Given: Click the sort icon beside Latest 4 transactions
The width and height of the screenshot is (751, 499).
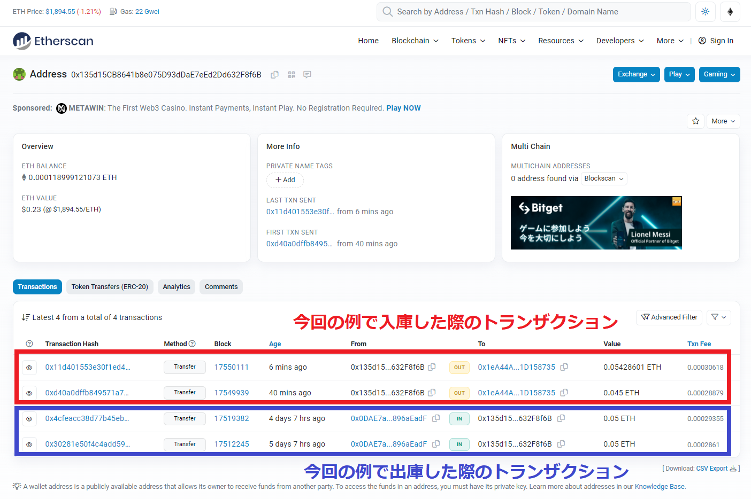Looking at the screenshot, I should (26, 317).
